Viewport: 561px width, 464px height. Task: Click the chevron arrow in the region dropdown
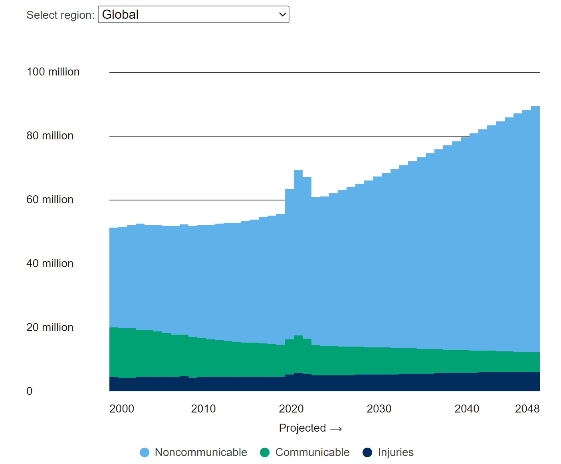[x=282, y=15]
